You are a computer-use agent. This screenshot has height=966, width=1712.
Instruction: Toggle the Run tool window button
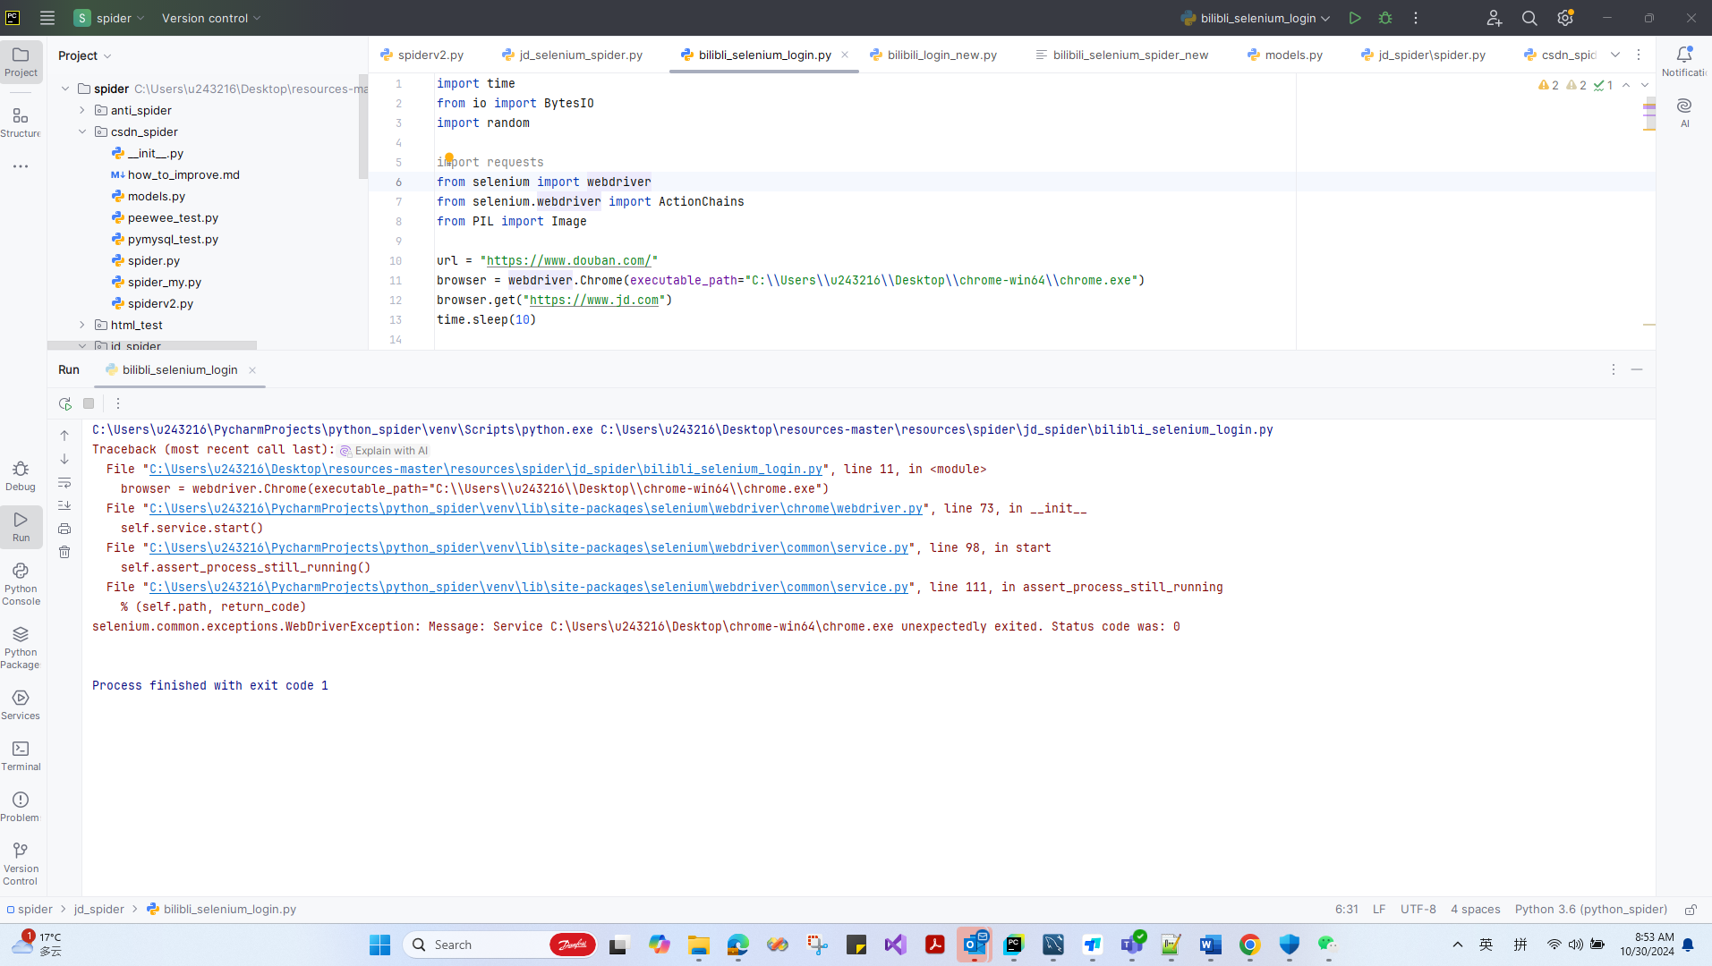tap(21, 527)
